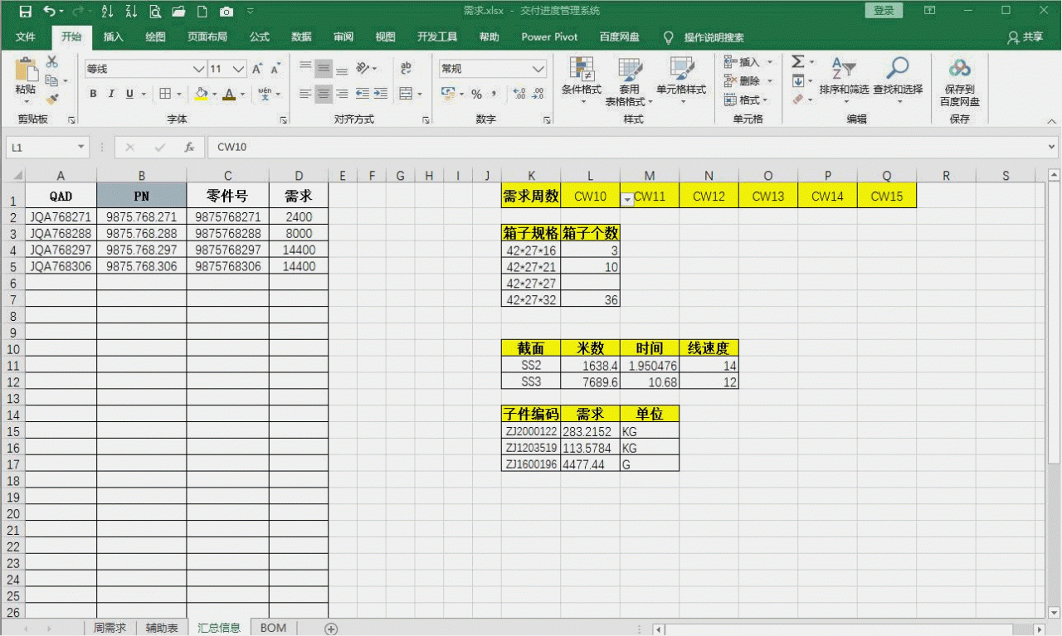Collapse the ribbon with chevron
The width and height of the screenshot is (1062, 636).
click(1052, 121)
